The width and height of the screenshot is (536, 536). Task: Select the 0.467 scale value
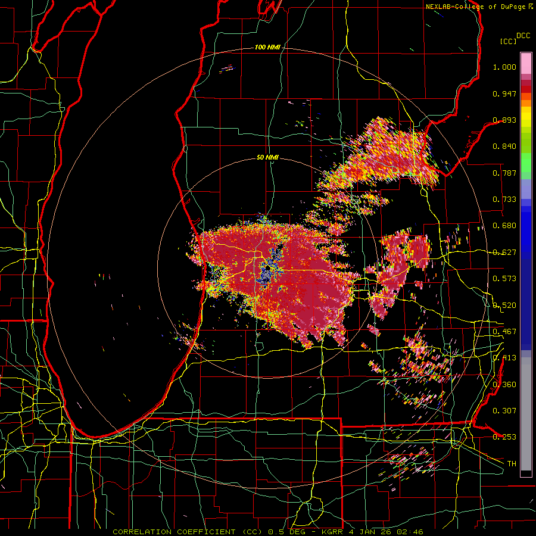click(x=504, y=332)
